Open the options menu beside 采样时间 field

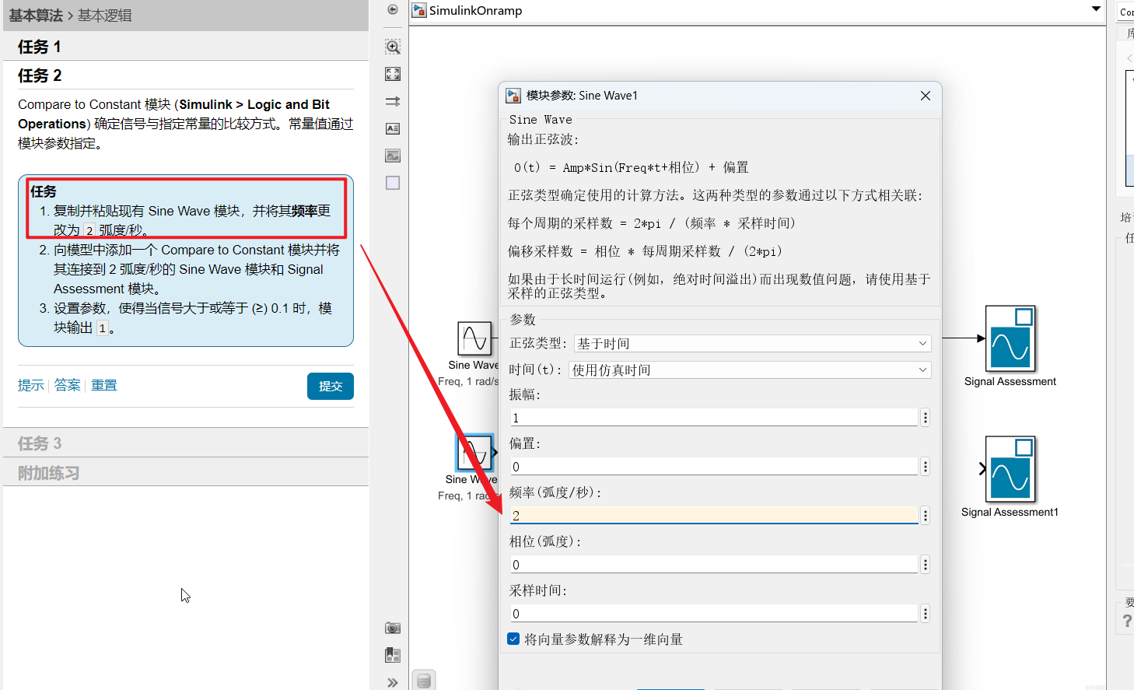(926, 614)
